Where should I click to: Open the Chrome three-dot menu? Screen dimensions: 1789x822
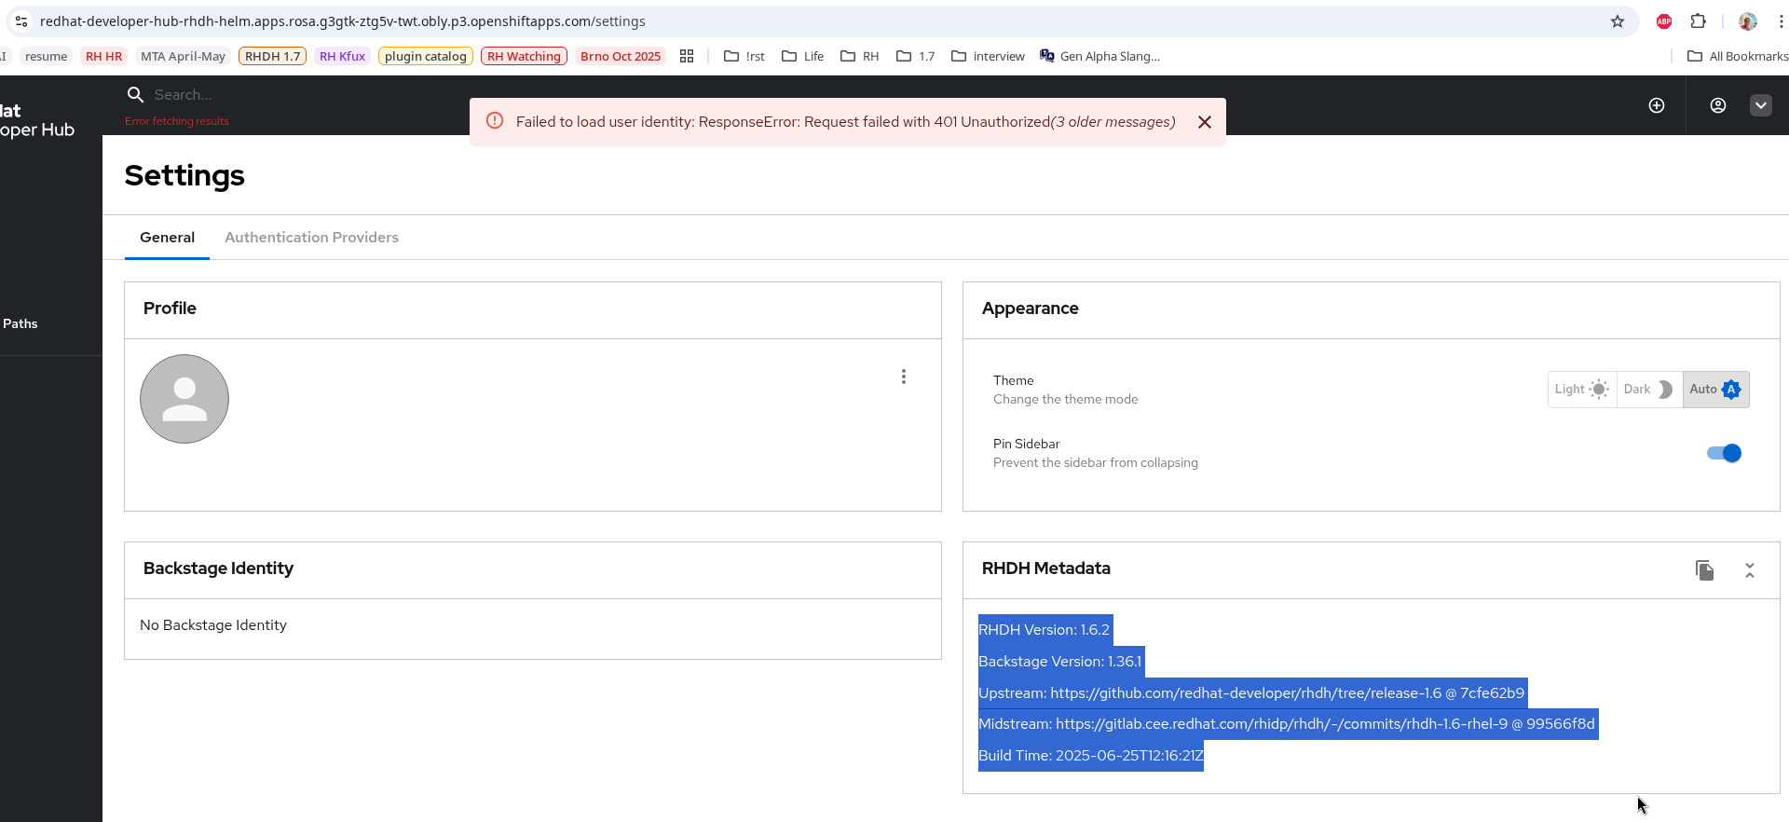1781,21
